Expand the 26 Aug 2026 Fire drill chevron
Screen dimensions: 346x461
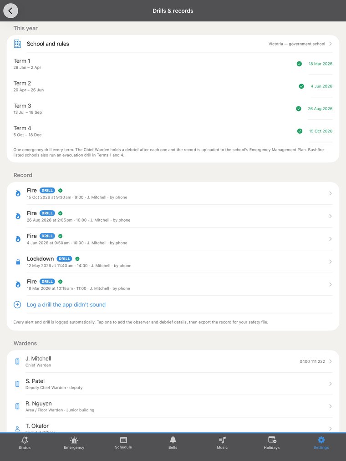point(331,216)
